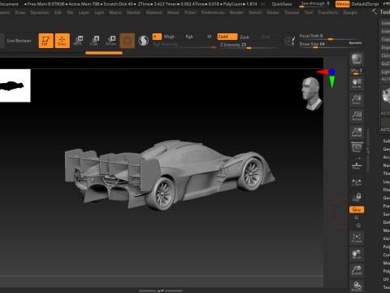
Task: Click the Menus button
Action: pos(343,4)
